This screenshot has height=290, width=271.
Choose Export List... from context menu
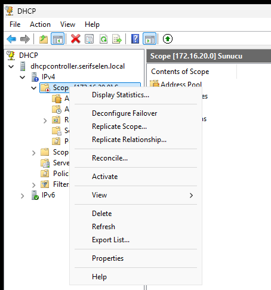click(135, 240)
